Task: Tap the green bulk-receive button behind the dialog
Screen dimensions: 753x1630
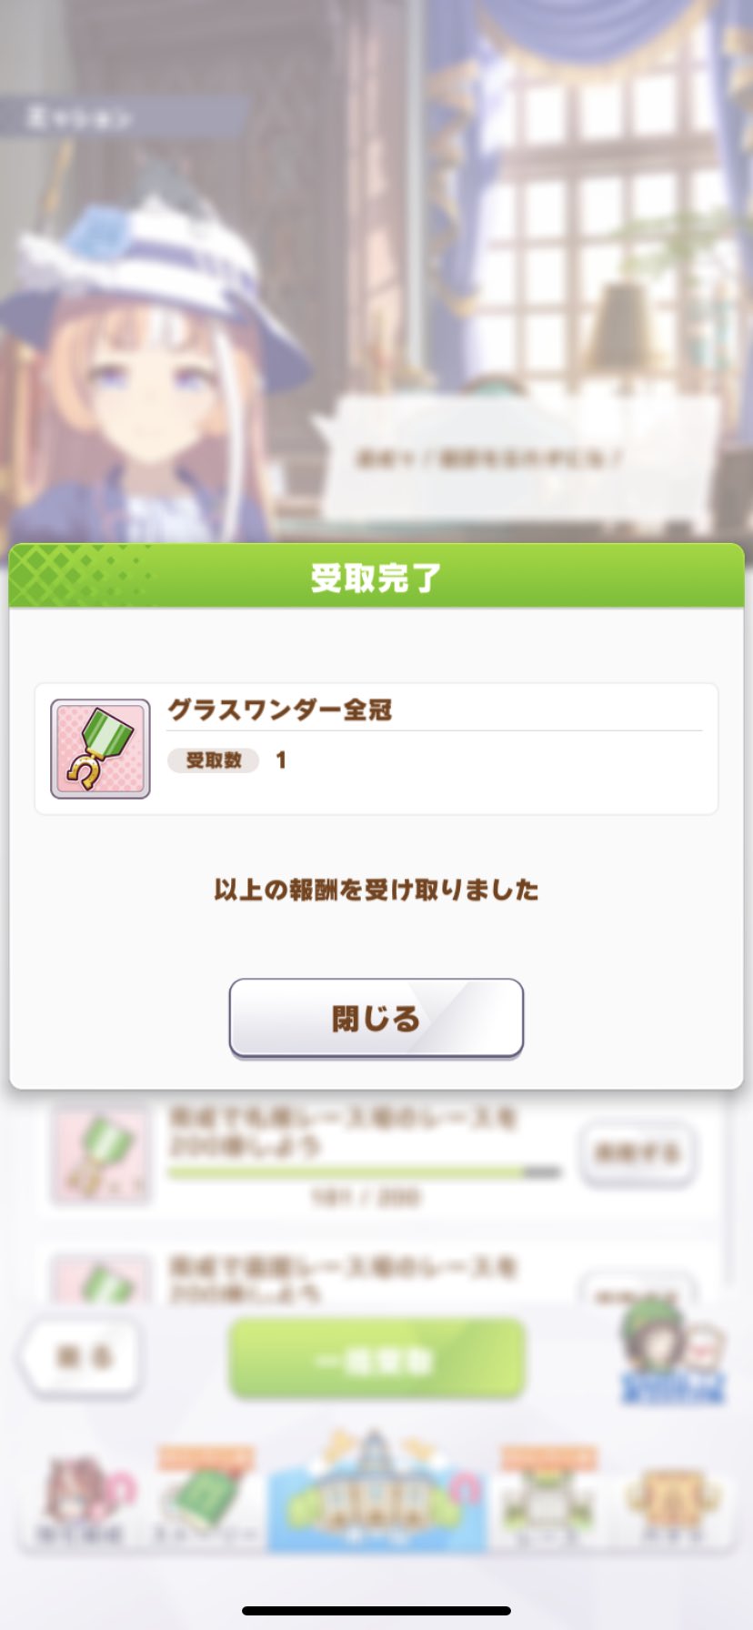Action: coord(376,1360)
